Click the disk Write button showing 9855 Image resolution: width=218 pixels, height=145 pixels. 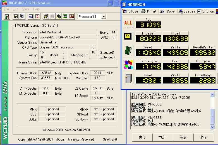(176, 75)
